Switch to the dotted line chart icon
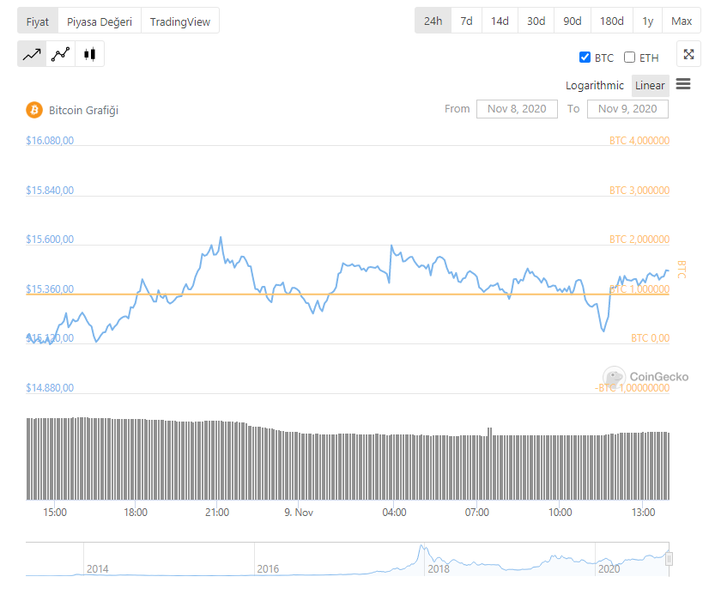 tap(60, 55)
